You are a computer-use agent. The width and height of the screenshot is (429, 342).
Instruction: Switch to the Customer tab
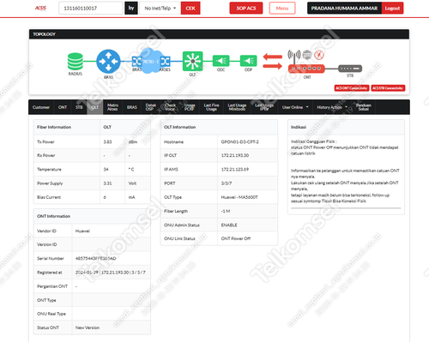[41, 107]
